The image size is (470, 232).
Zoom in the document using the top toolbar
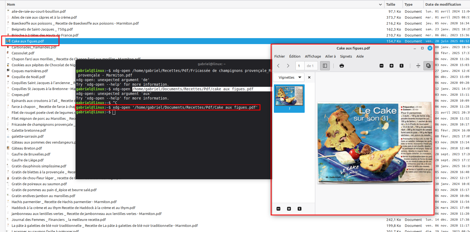[x=392, y=66]
